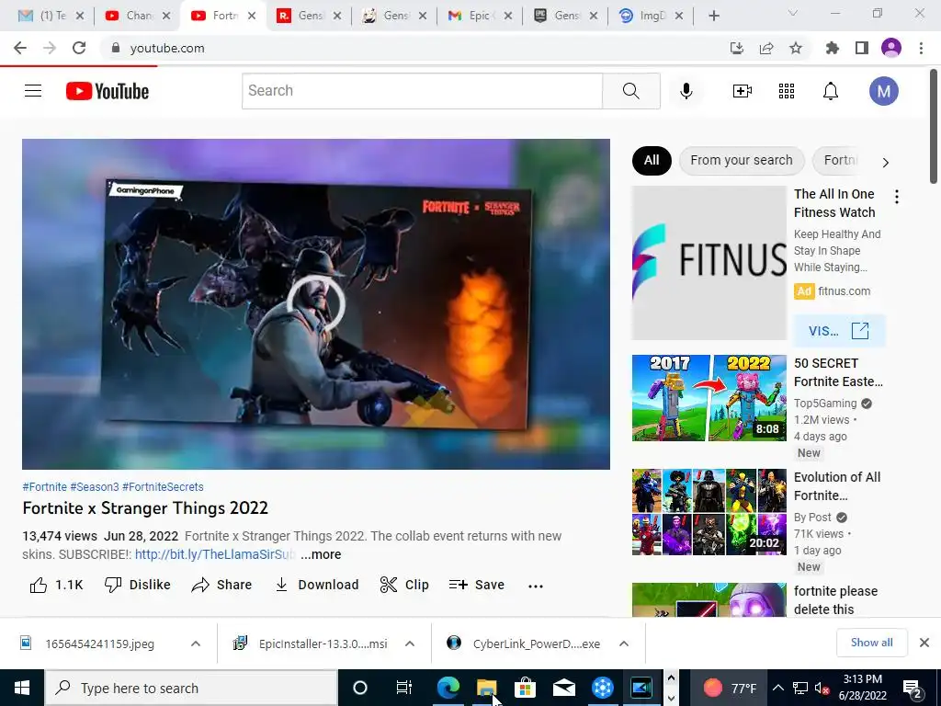Expand description with ...more
Viewport: 941px width, 706px height.
[321, 554]
